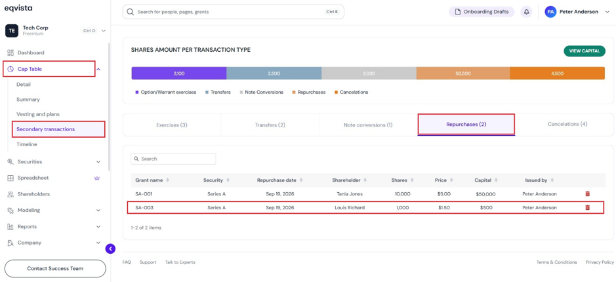Click the Cap Table pie icon
The width and height of the screenshot is (616, 282).
[10, 69]
